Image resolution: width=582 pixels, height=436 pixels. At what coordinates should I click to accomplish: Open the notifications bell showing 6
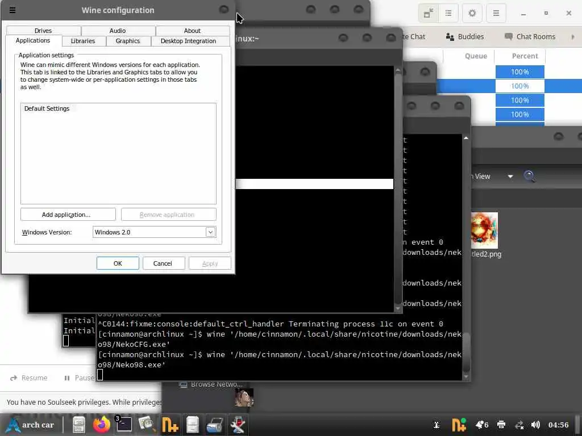[x=482, y=425]
